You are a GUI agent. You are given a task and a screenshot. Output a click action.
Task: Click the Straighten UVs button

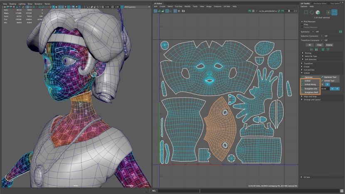coord(311,88)
